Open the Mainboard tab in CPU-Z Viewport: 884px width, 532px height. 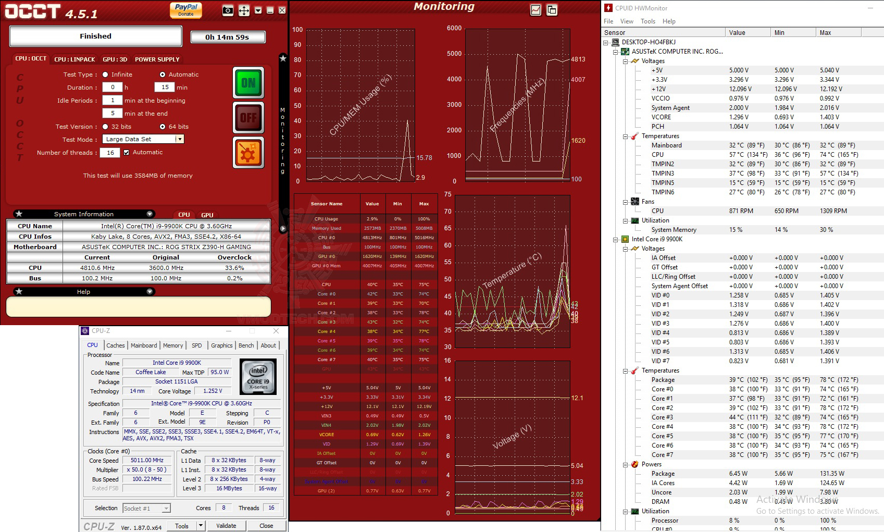144,345
